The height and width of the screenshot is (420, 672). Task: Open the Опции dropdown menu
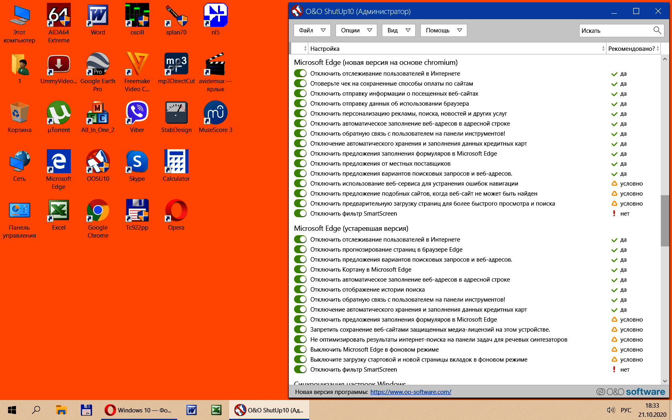pos(356,30)
